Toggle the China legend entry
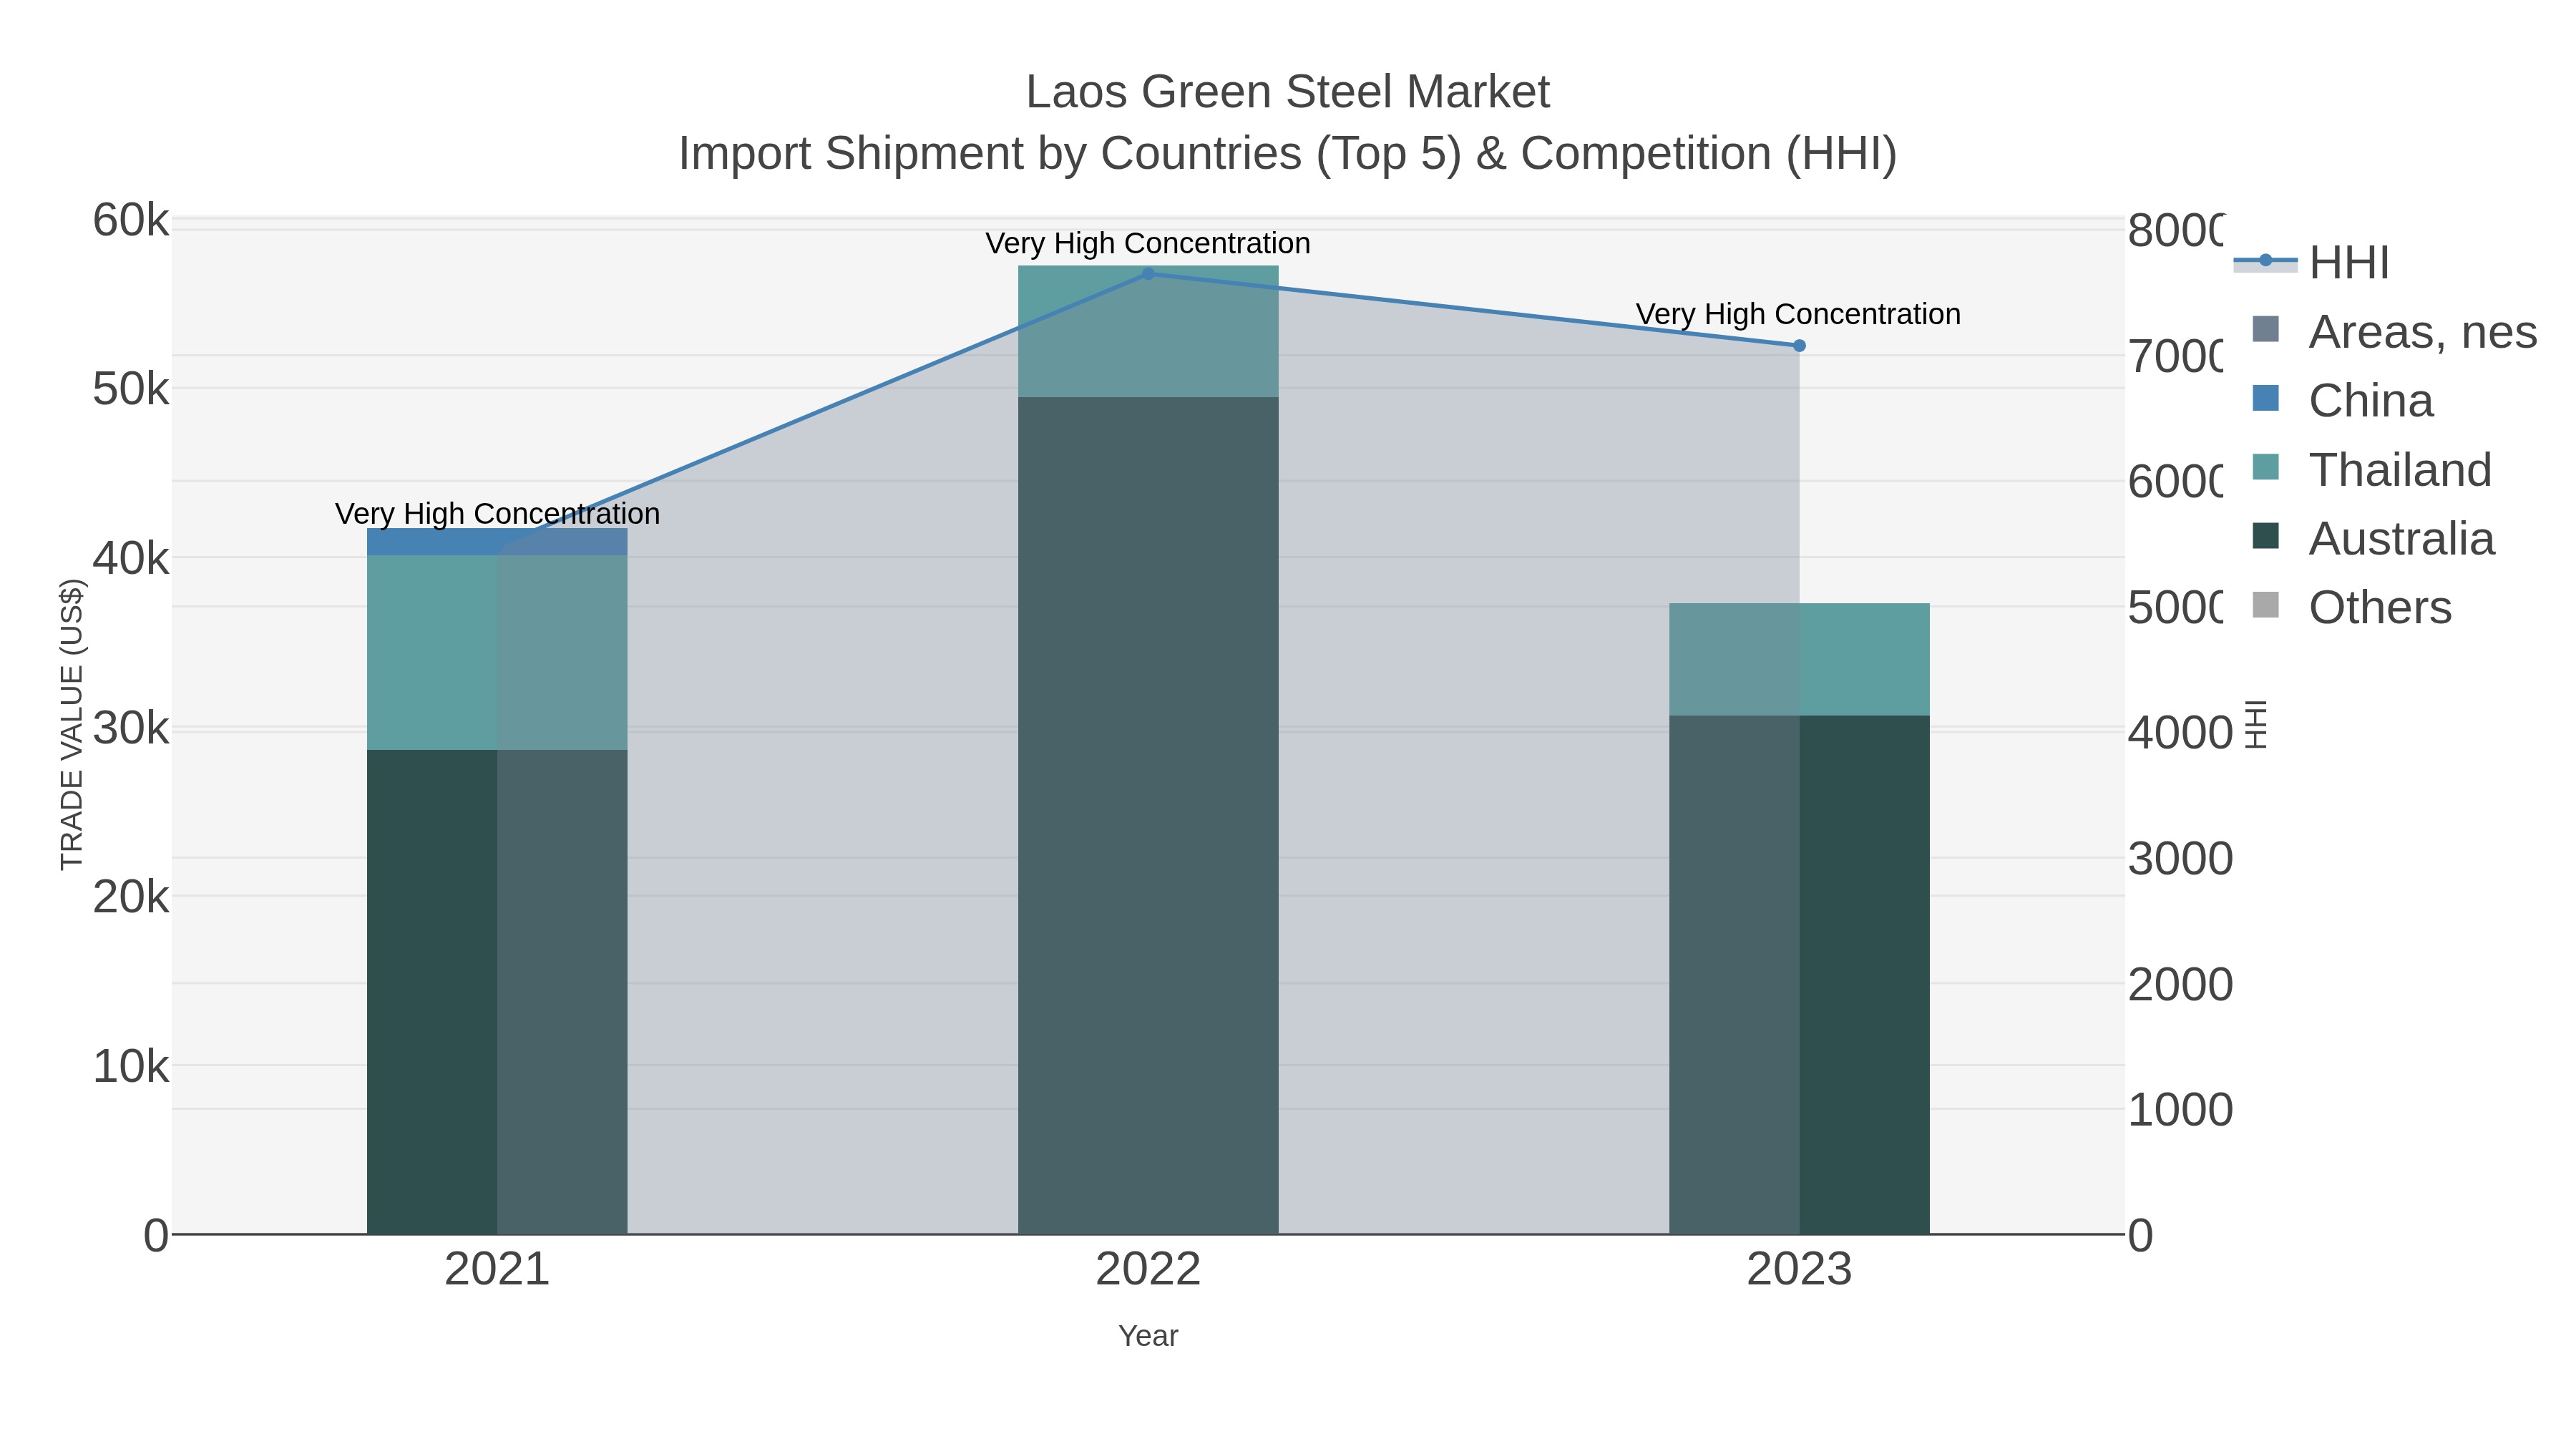The width and height of the screenshot is (2576, 1449). pyautogui.click(x=2342, y=400)
